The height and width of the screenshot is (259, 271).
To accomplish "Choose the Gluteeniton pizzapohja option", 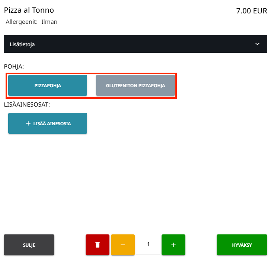I will [x=135, y=85].
